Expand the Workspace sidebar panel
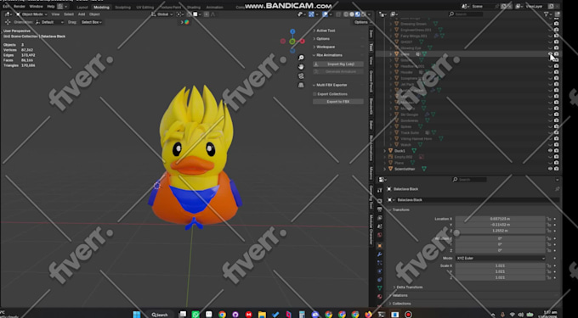The image size is (578, 318). pyautogui.click(x=325, y=47)
